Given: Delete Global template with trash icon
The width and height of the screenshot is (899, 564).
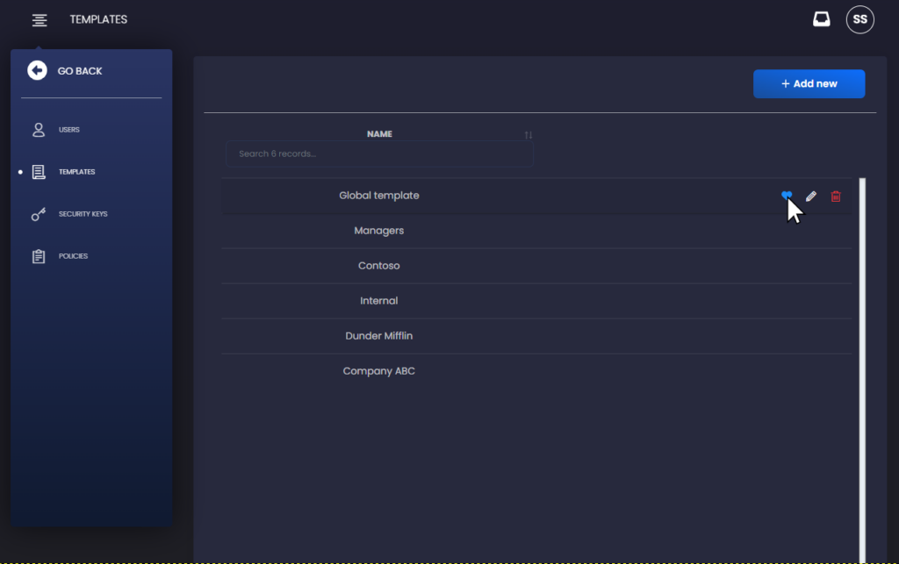Looking at the screenshot, I should pos(836,196).
